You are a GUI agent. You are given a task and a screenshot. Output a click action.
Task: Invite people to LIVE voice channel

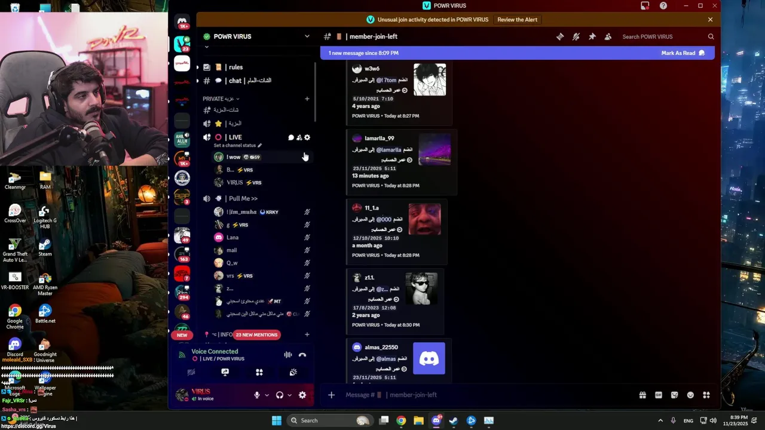pyautogui.click(x=299, y=137)
